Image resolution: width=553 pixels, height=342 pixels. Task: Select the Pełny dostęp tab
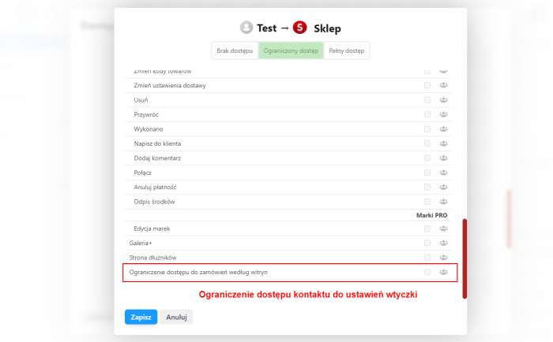pos(346,50)
